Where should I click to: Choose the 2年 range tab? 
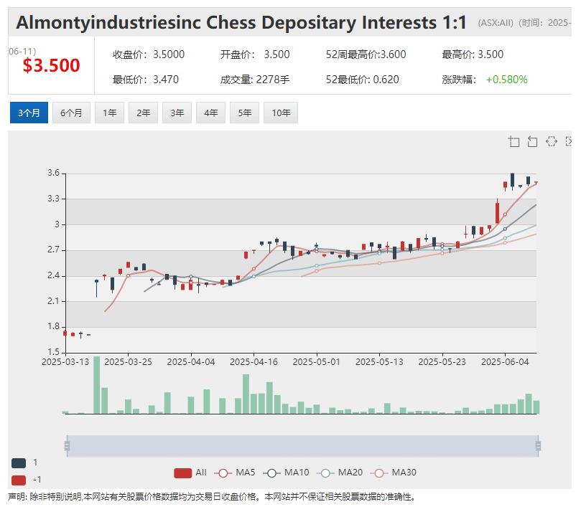tap(144, 113)
